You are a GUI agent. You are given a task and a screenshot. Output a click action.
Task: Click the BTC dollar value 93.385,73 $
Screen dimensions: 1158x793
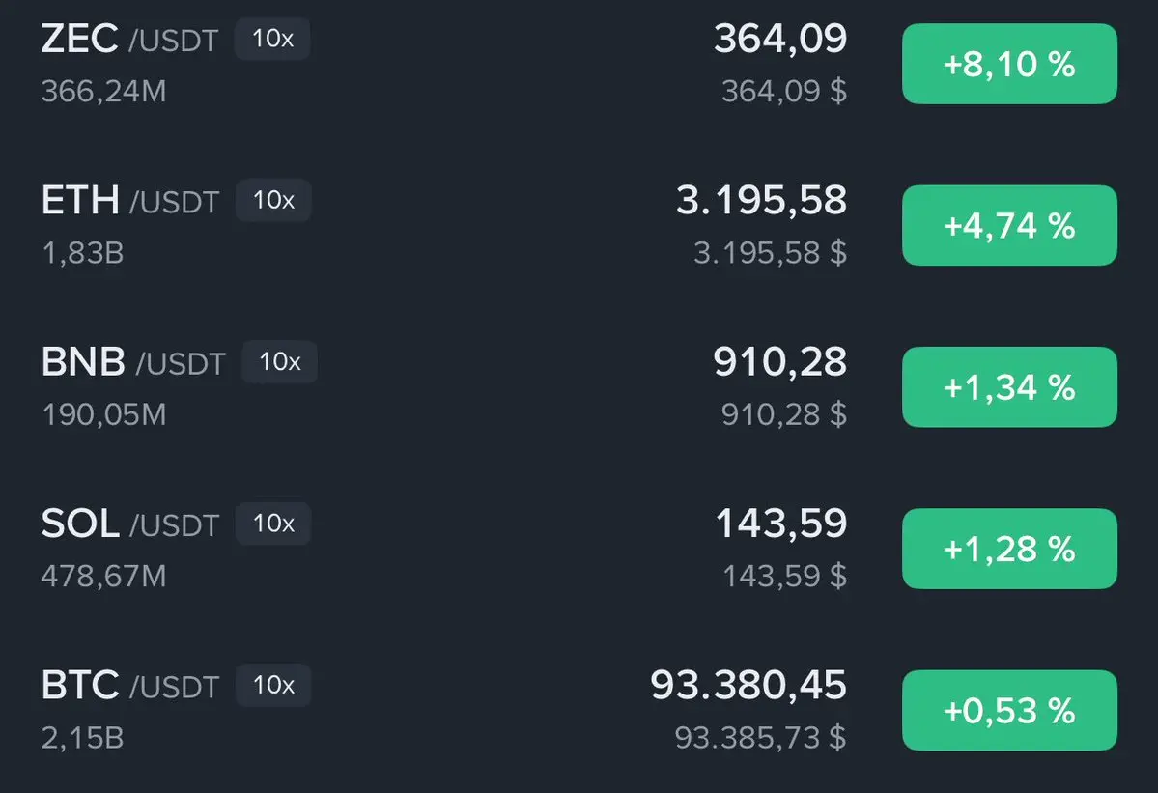coord(761,738)
